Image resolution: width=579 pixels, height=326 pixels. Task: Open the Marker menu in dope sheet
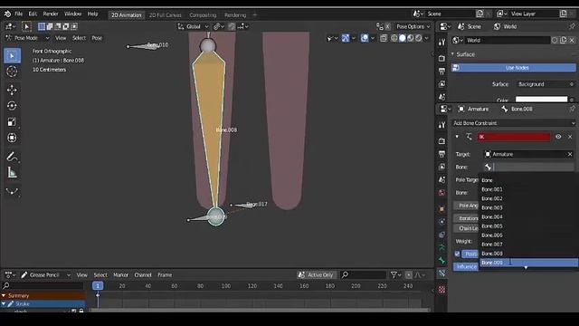coord(120,274)
